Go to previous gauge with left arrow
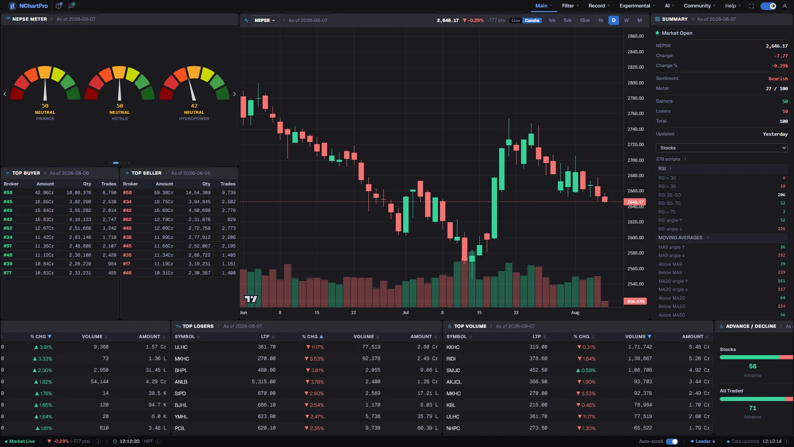This screenshot has width=794, height=447. pos(5,94)
